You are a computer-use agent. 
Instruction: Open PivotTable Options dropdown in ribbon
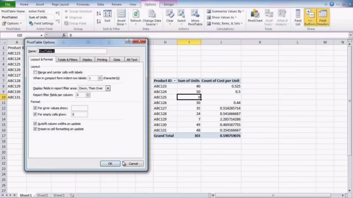(x=12, y=23)
